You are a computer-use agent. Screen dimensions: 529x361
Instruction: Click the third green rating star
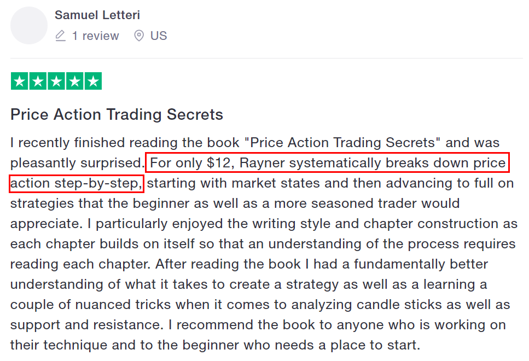point(56,81)
